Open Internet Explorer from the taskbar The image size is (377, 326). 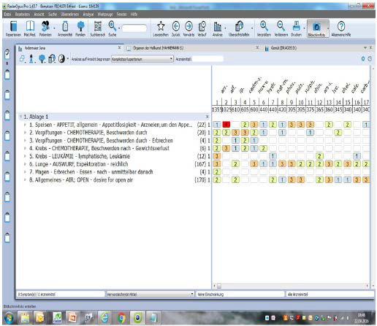[105, 318]
